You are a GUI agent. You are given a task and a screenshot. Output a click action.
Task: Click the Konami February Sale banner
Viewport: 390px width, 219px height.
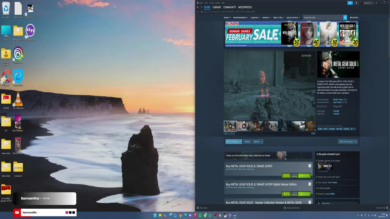click(292, 34)
